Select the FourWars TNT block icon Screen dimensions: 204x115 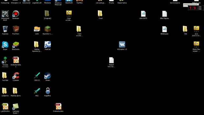(16, 29)
